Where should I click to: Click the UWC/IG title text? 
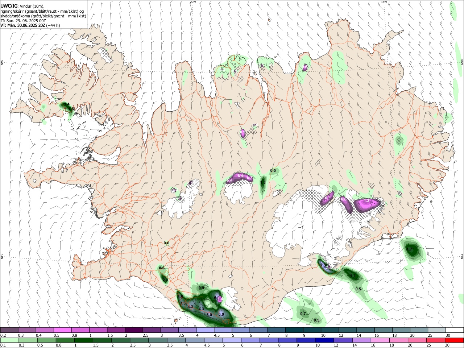click(9, 6)
